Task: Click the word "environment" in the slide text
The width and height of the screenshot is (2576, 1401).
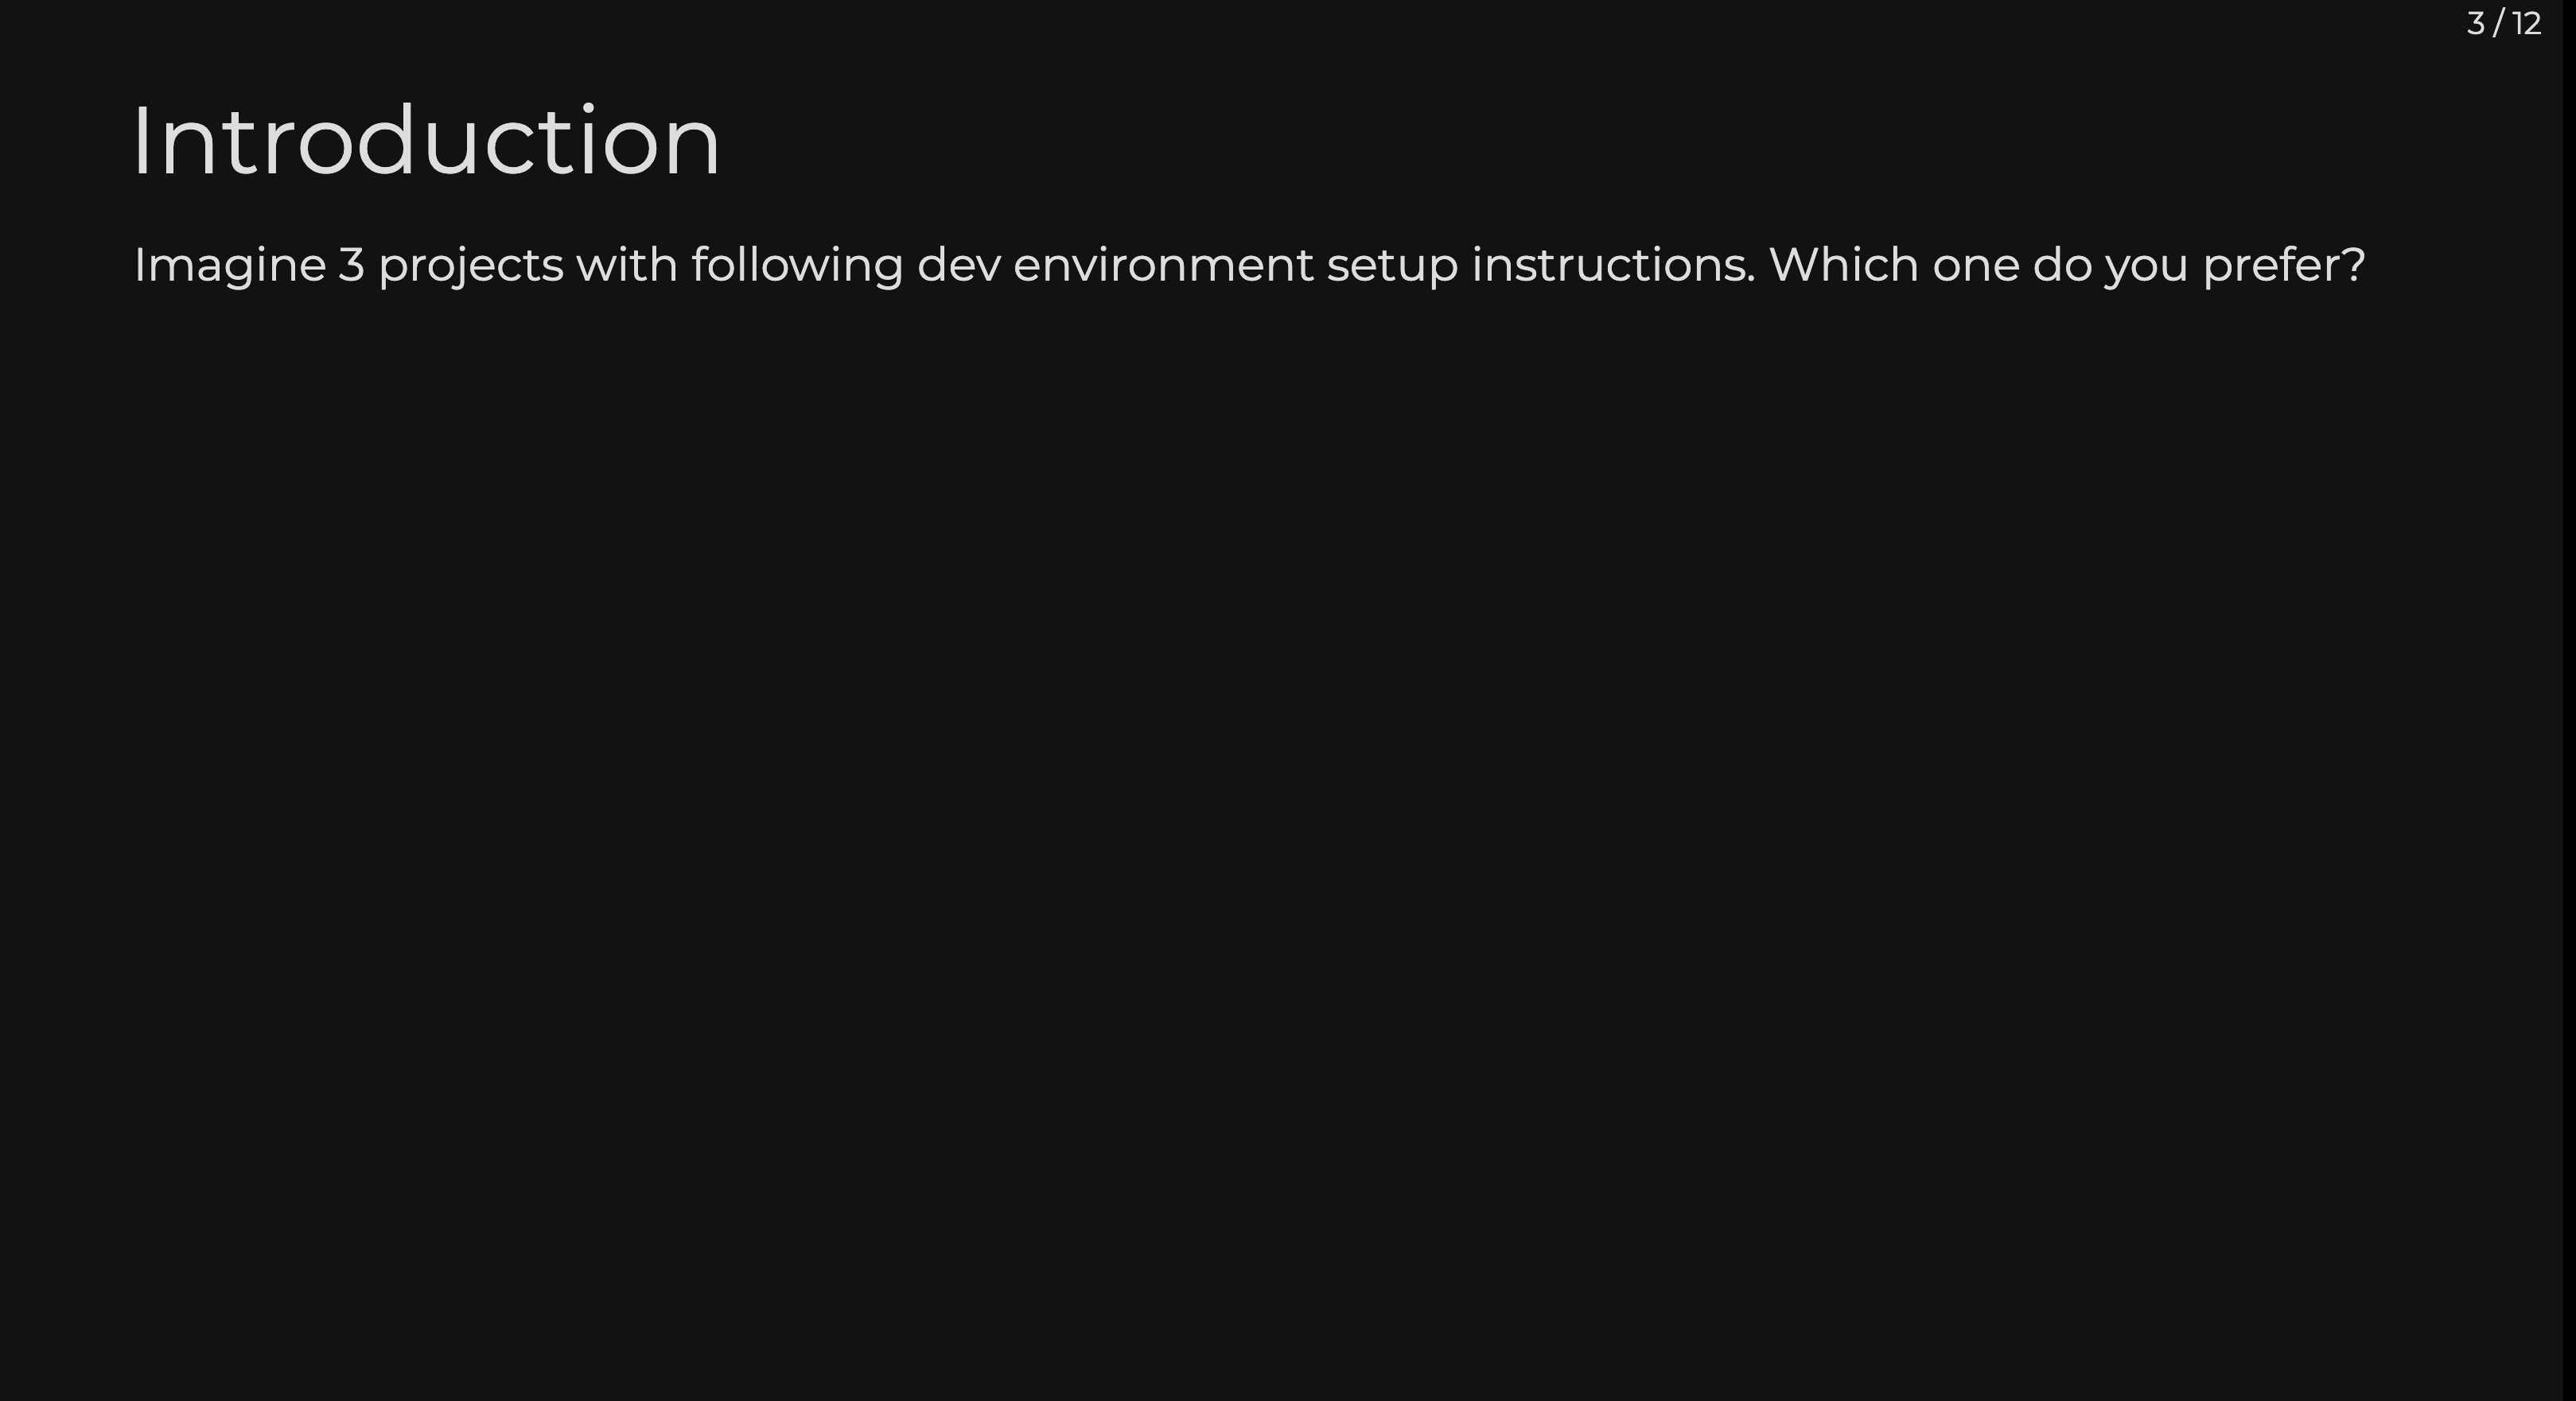Action: tap(1163, 266)
